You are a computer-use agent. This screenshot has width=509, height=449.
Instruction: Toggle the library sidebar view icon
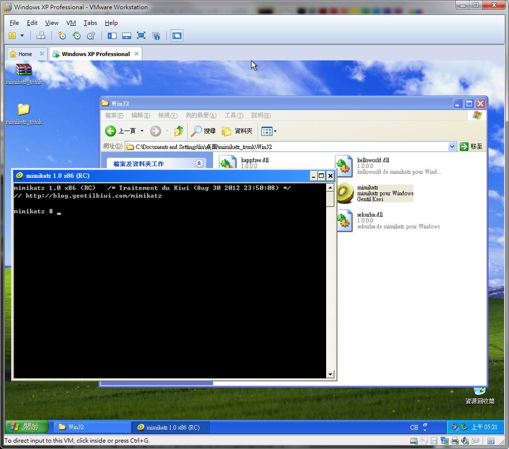[112, 36]
